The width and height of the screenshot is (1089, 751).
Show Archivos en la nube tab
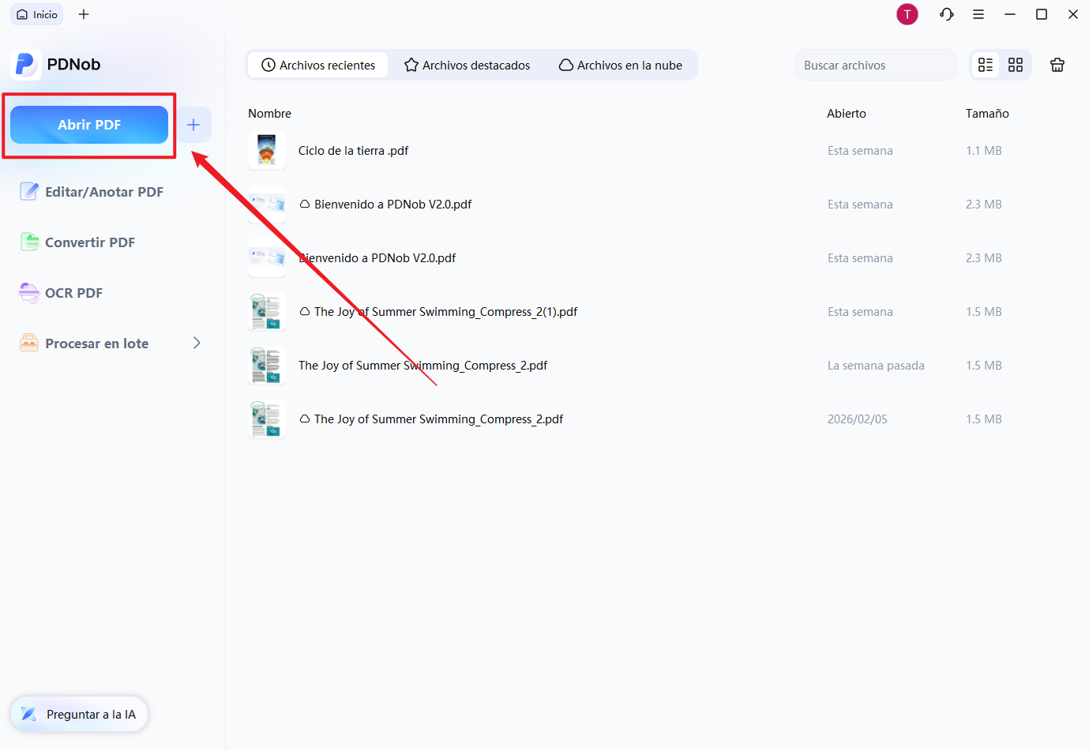pos(621,66)
